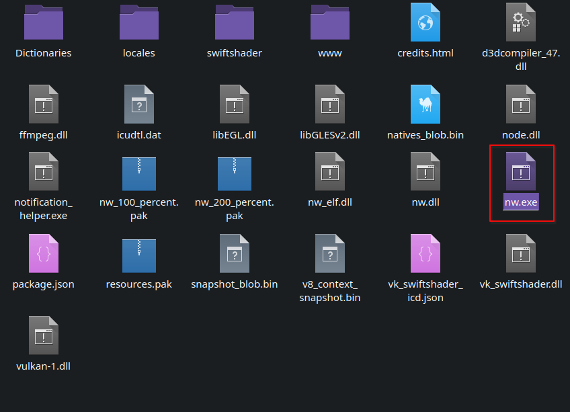Image resolution: width=570 pixels, height=412 pixels.
Task: Select the nw_200_percent.pak archive icon
Action: [235, 174]
